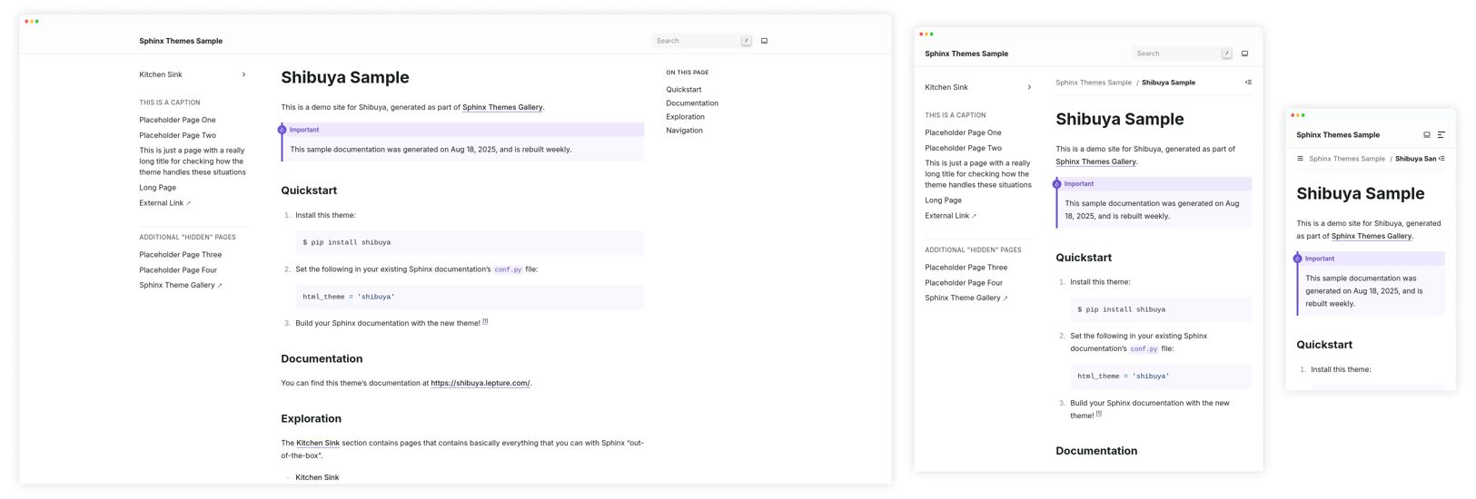Screen dimensions: 1476x499
Task: Jump to Quickstart in On This Page list
Action: tap(684, 90)
